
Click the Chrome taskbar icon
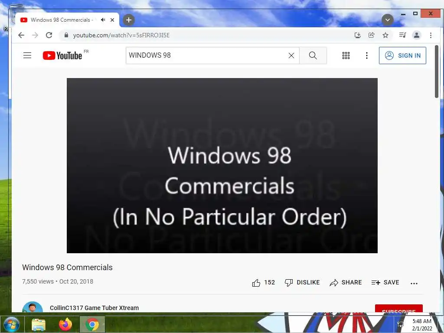92,324
